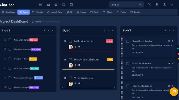Click drag handle of Maecenas scelerisque card in Style 2
The image size is (179, 100).
tap(65, 59)
